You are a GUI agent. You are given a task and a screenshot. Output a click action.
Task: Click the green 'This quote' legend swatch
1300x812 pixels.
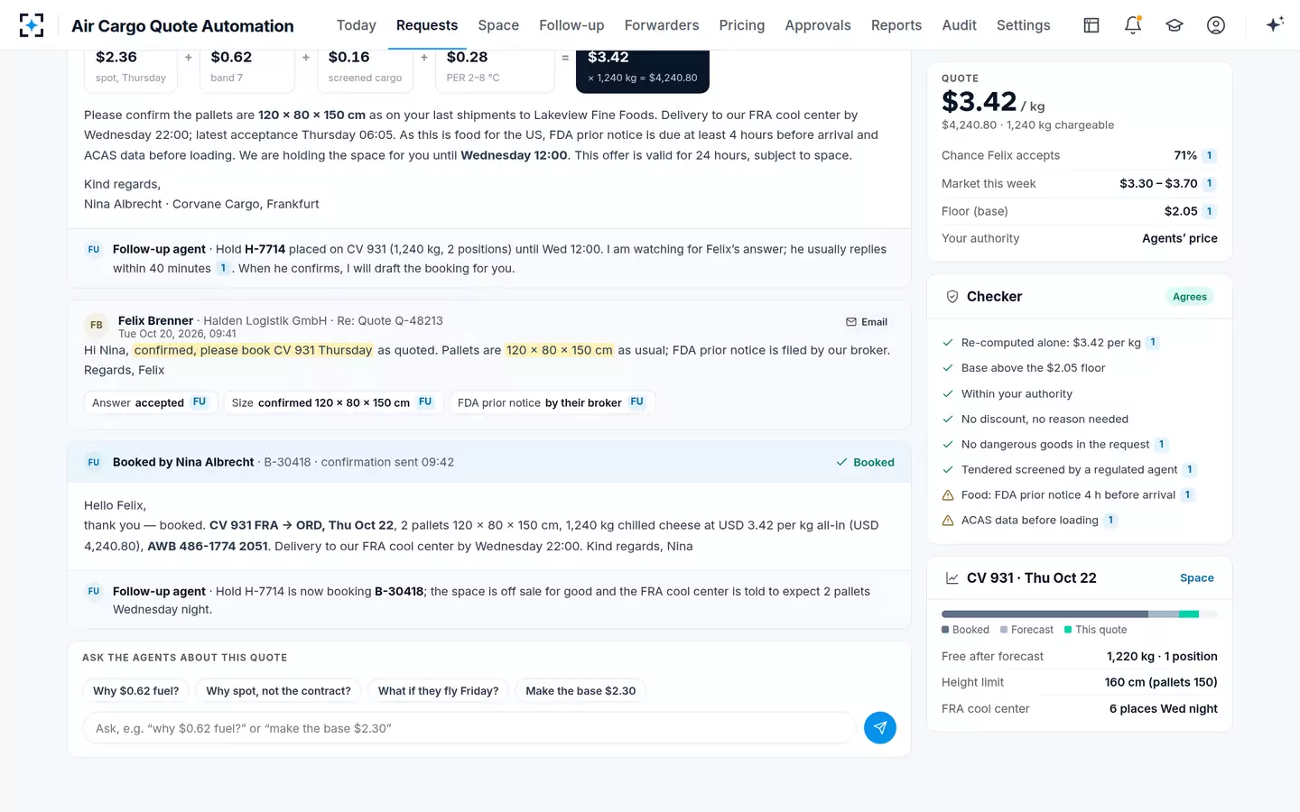point(1068,630)
